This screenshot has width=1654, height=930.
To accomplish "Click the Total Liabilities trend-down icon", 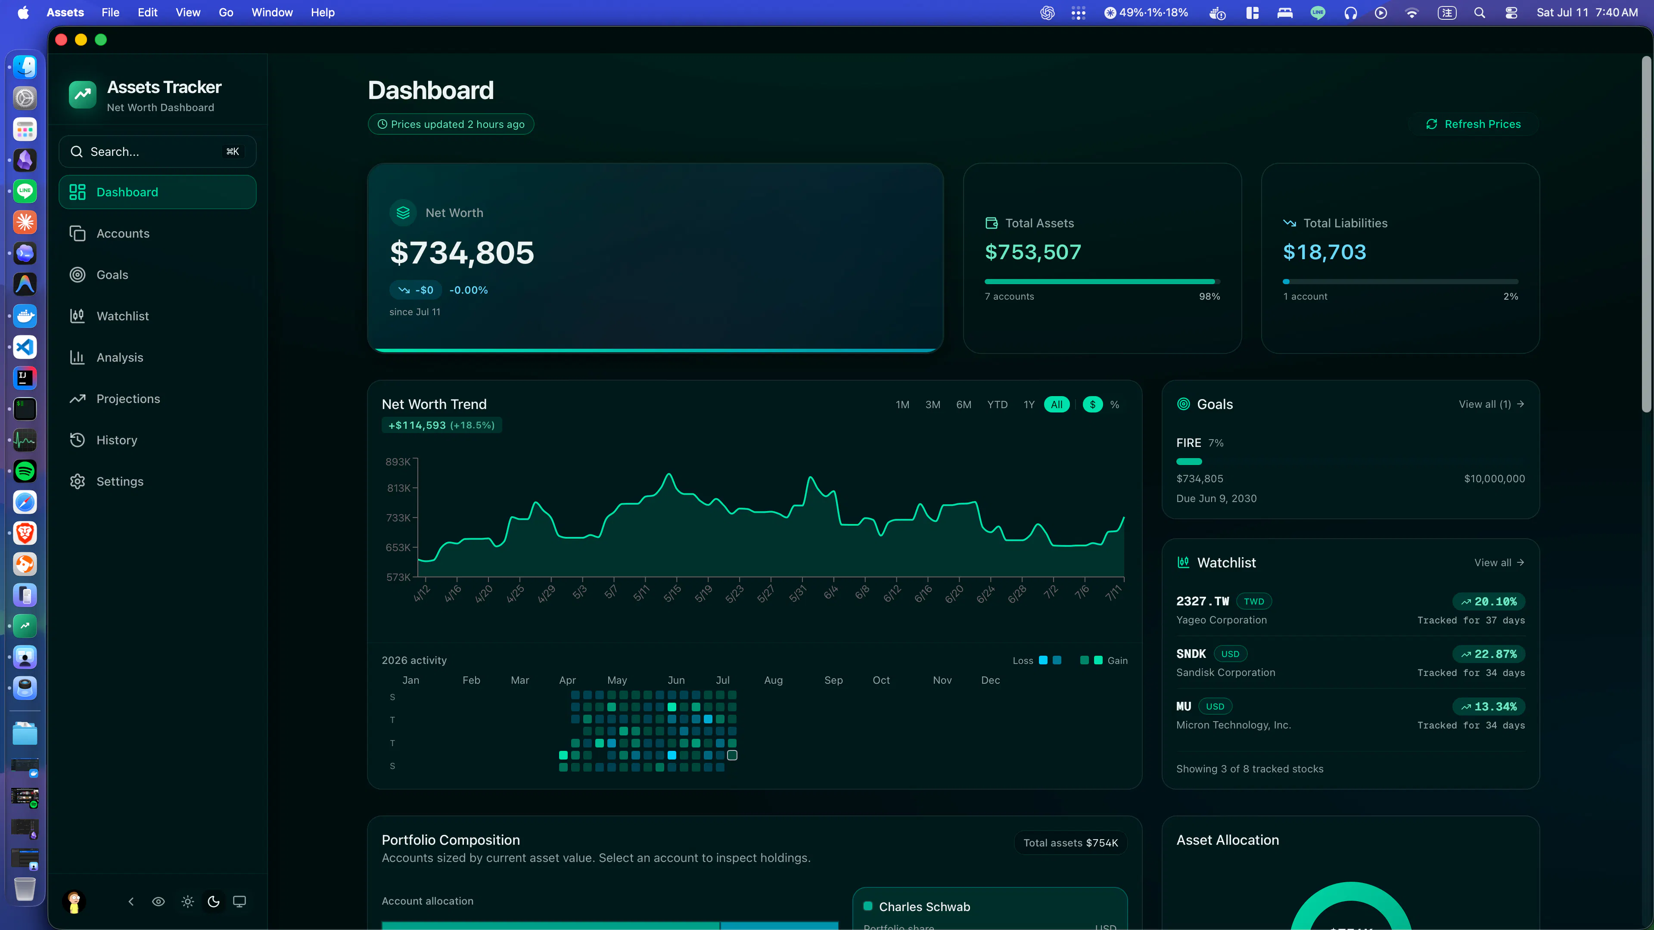I will coord(1289,223).
